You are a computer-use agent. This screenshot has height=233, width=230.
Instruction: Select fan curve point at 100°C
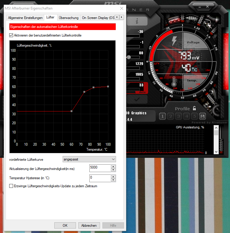point(108,86)
